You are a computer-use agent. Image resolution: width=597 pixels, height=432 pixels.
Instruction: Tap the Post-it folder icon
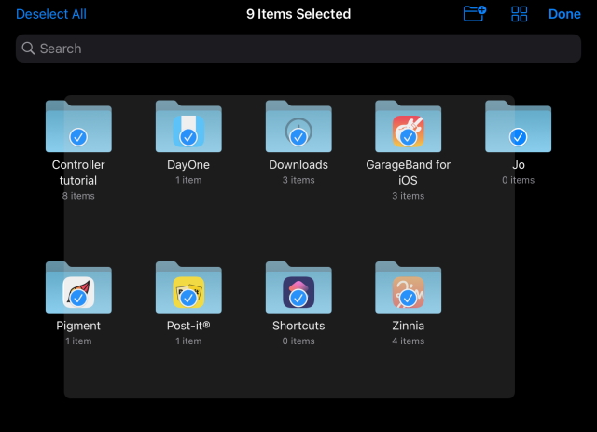click(x=188, y=287)
